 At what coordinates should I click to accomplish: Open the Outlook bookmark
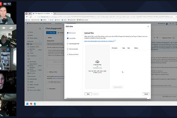(43, 20)
